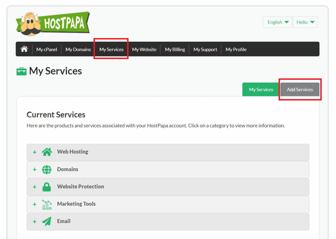Switch to the green My Services tab
This screenshot has width=336, height=239.
(x=261, y=90)
